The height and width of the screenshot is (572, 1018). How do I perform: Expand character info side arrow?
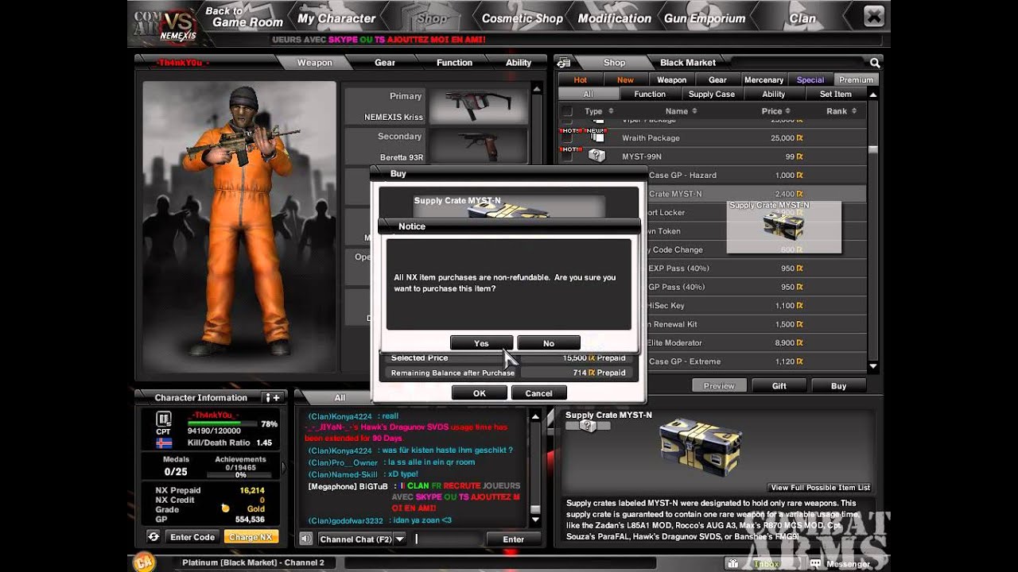coord(284,466)
